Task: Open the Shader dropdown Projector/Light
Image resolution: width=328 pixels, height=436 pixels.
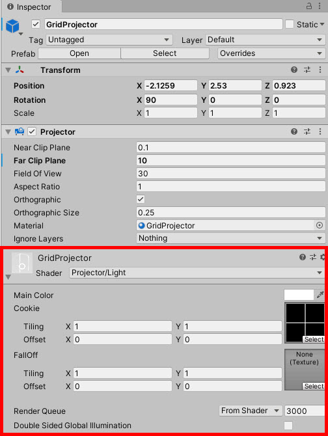Action: click(197, 273)
